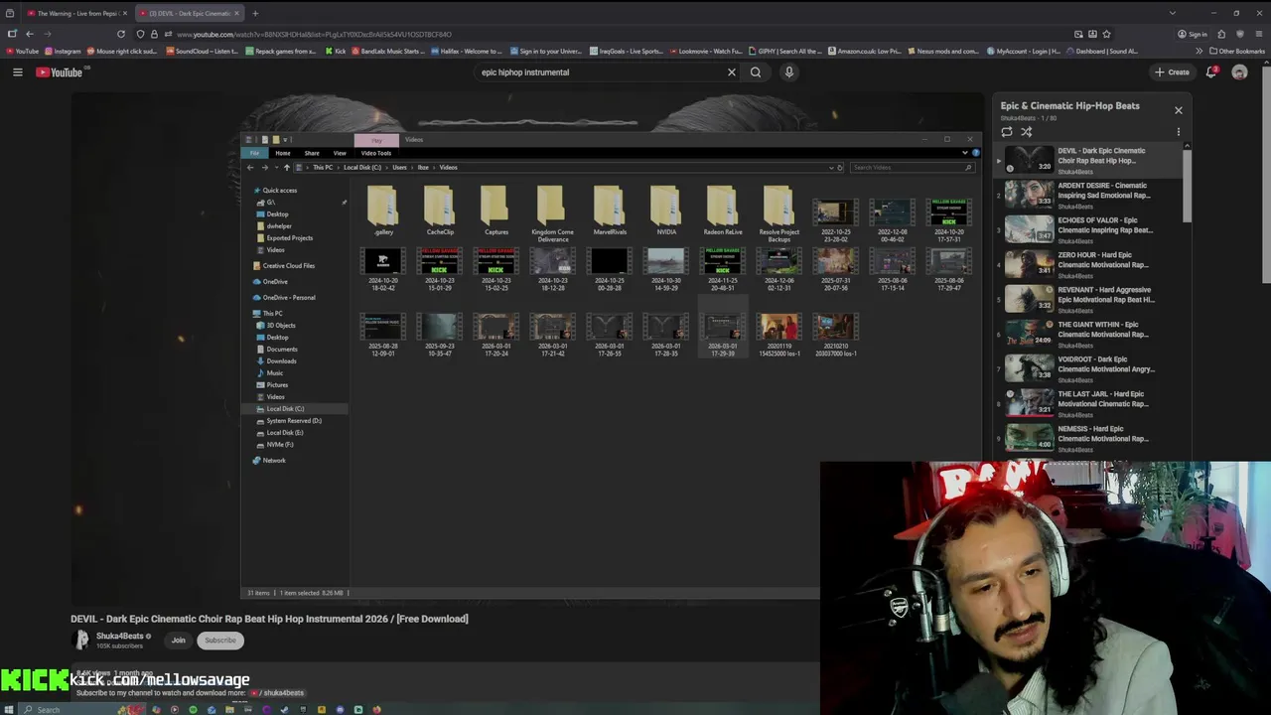This screenshot has width=1271, height=715.
Task: Select Exported Projects in the navigation pane
Action: click(289, 237)
